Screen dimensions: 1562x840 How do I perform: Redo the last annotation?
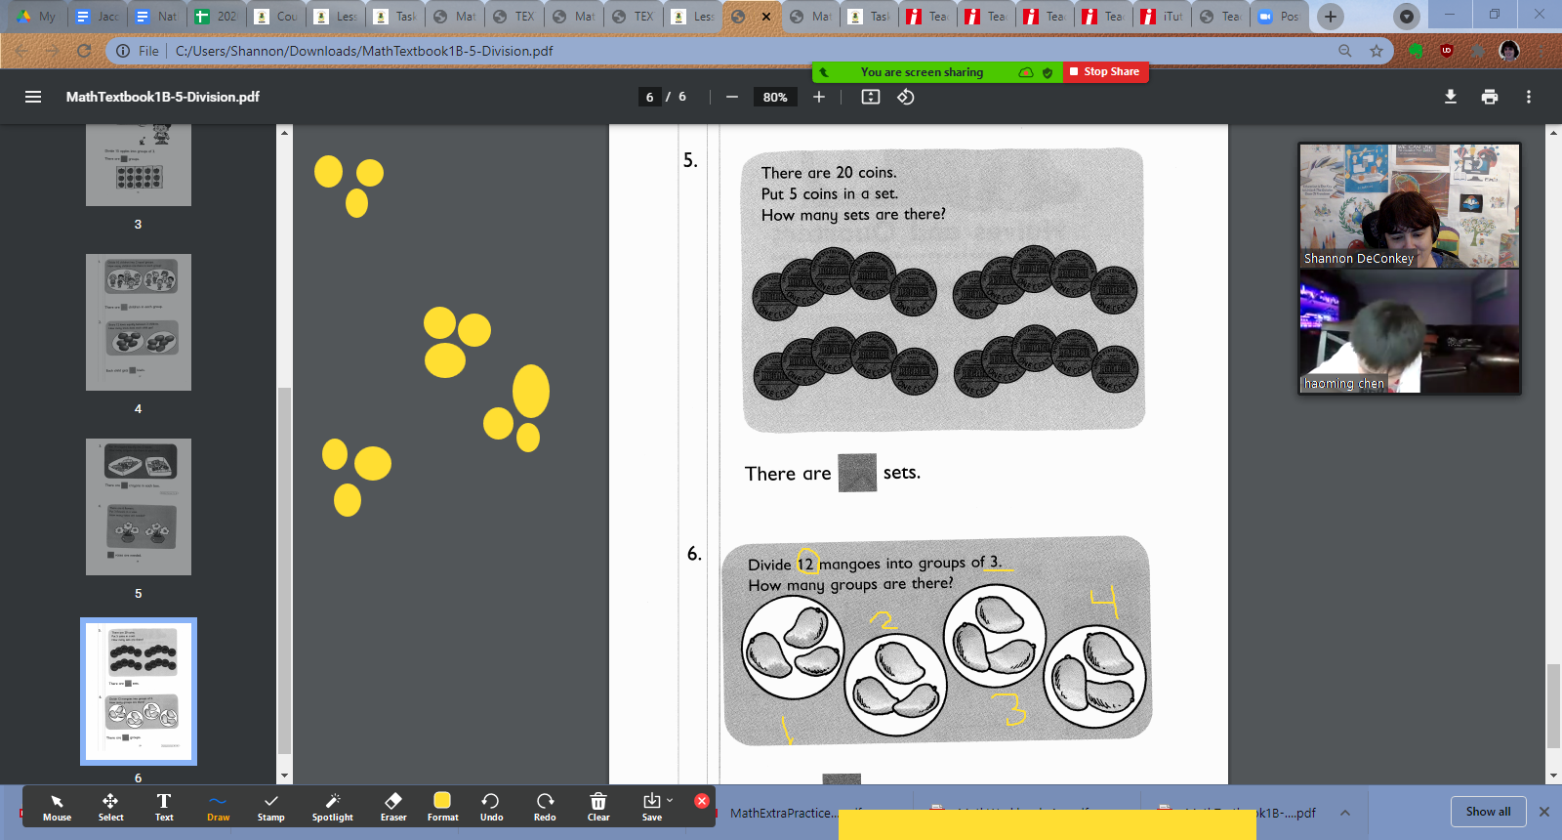tap(545, 807)
